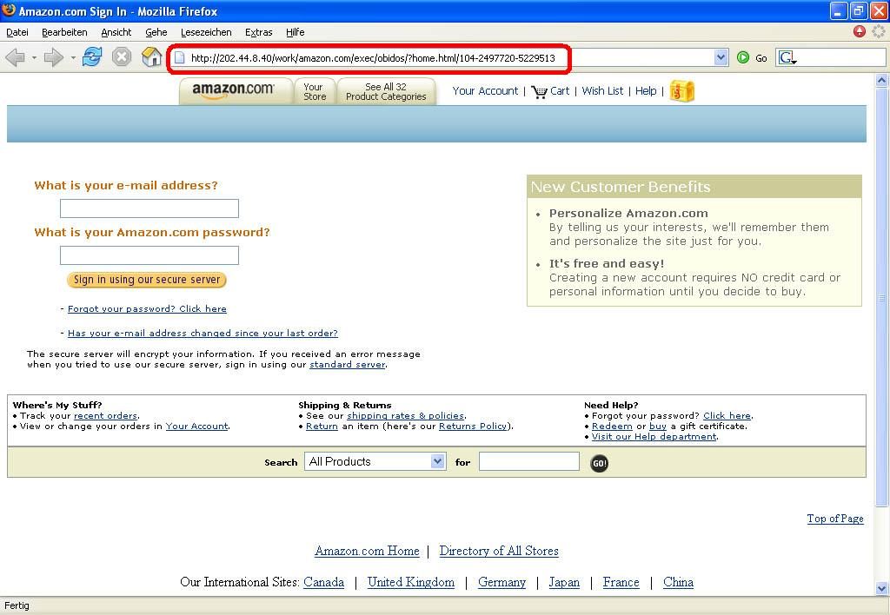This screenshot has width=890, height=615.
Task: Open the Lesezeichen menu
Action: (x=206, y=32)
